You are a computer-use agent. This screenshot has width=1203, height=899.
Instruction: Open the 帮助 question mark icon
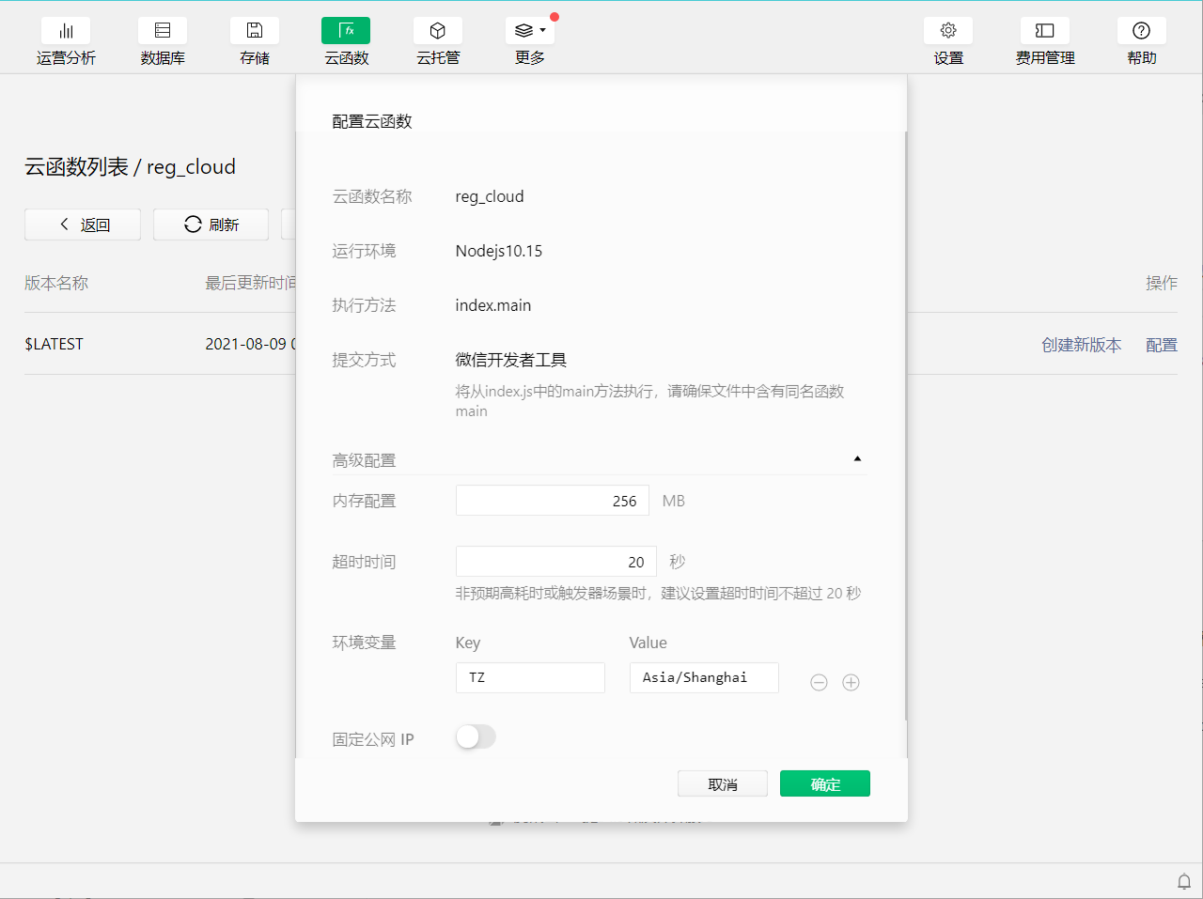(1142, 31)
